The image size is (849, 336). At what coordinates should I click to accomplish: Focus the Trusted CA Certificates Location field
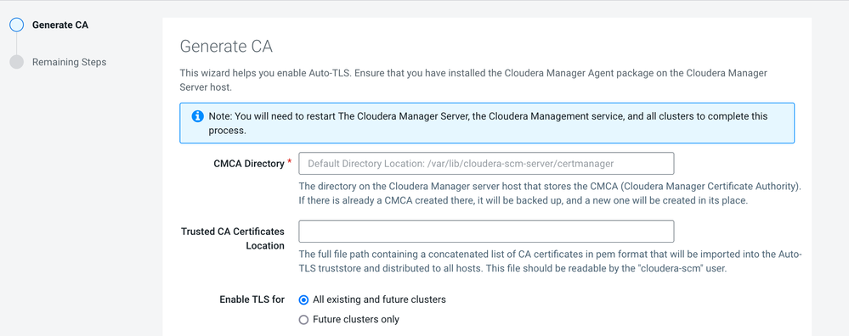[486, 231]
